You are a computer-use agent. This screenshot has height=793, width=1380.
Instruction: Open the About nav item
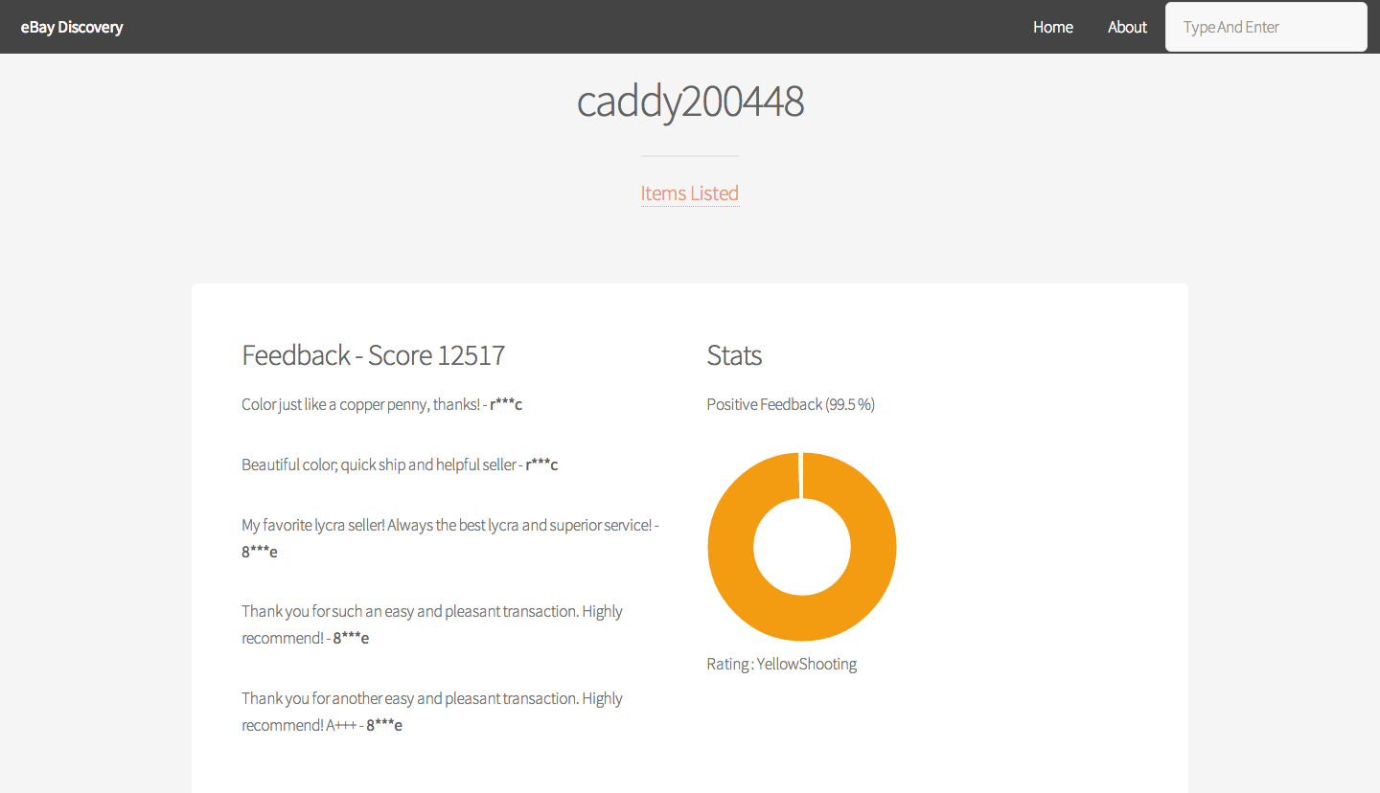[1127, 27]
